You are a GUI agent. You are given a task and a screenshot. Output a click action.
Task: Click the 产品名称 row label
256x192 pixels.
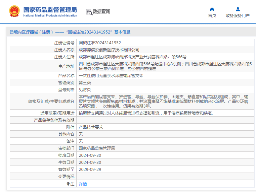(x=66, y=76)
